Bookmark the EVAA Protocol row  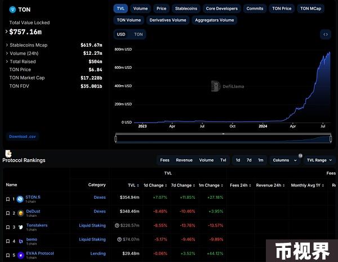pyautogui.click(x=8, y=255)
